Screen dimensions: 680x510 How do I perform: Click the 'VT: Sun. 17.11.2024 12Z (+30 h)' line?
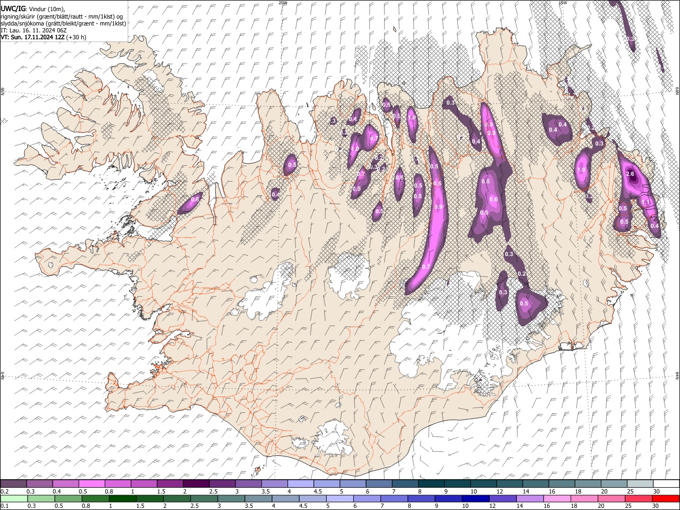44,37
